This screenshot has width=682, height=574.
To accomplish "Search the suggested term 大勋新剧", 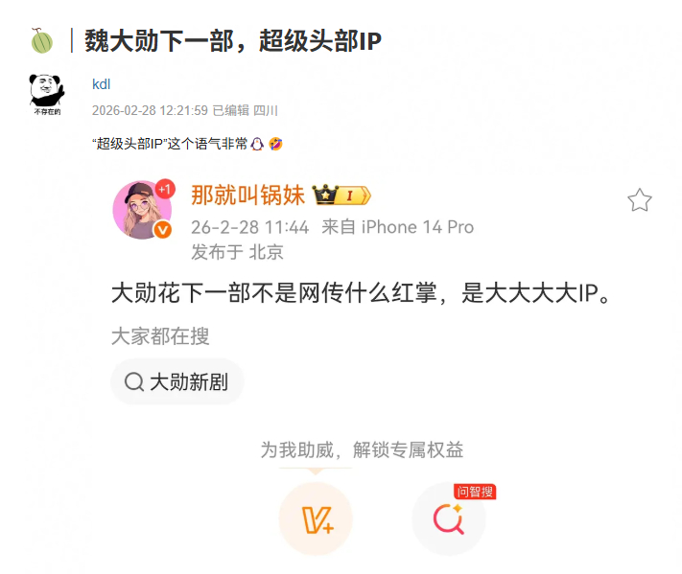I will point(177,382).
